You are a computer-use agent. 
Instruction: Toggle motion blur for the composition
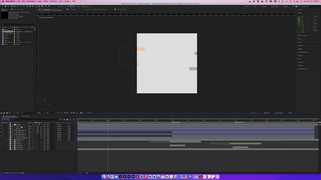coord(70,119)
